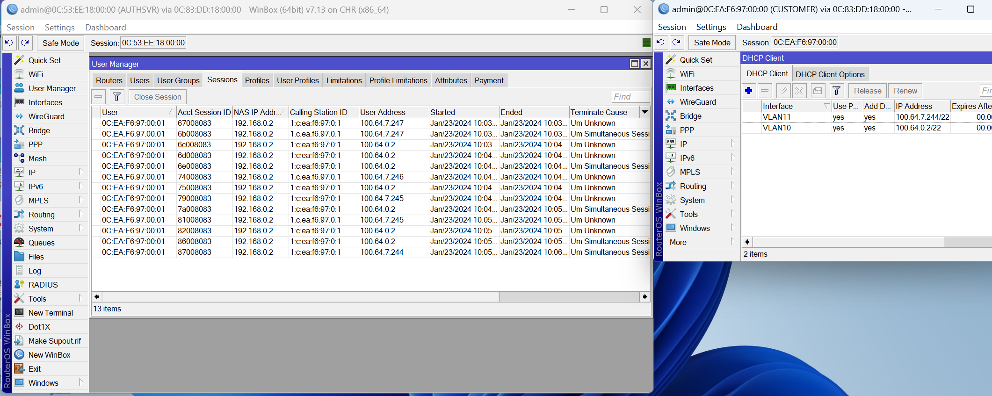Image resolution: width=992 pixels, height=396 pixels.
Task: Click the left arrow of the DHCP Client scrollbar
Action: point(747,242)
